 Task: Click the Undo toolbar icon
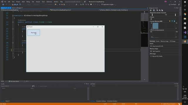20,5
